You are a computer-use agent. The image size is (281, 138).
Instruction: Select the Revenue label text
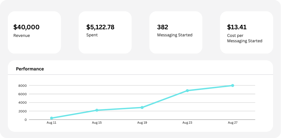[22, 36]
